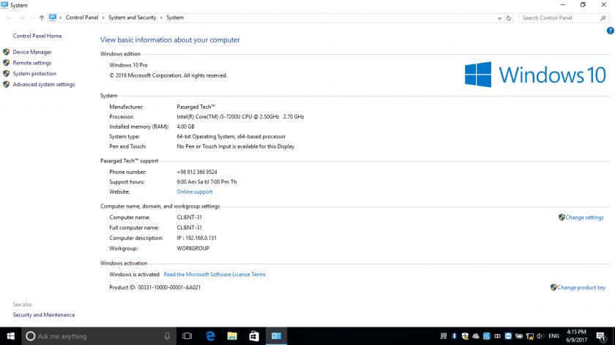Click the Search Control Panel field
The width and height of the screenshot is (615, 345).
[x=560, y=18]
